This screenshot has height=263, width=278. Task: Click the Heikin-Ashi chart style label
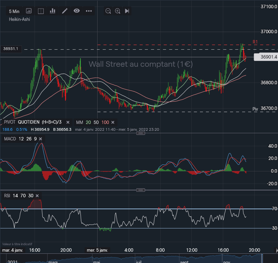[19, 19]
